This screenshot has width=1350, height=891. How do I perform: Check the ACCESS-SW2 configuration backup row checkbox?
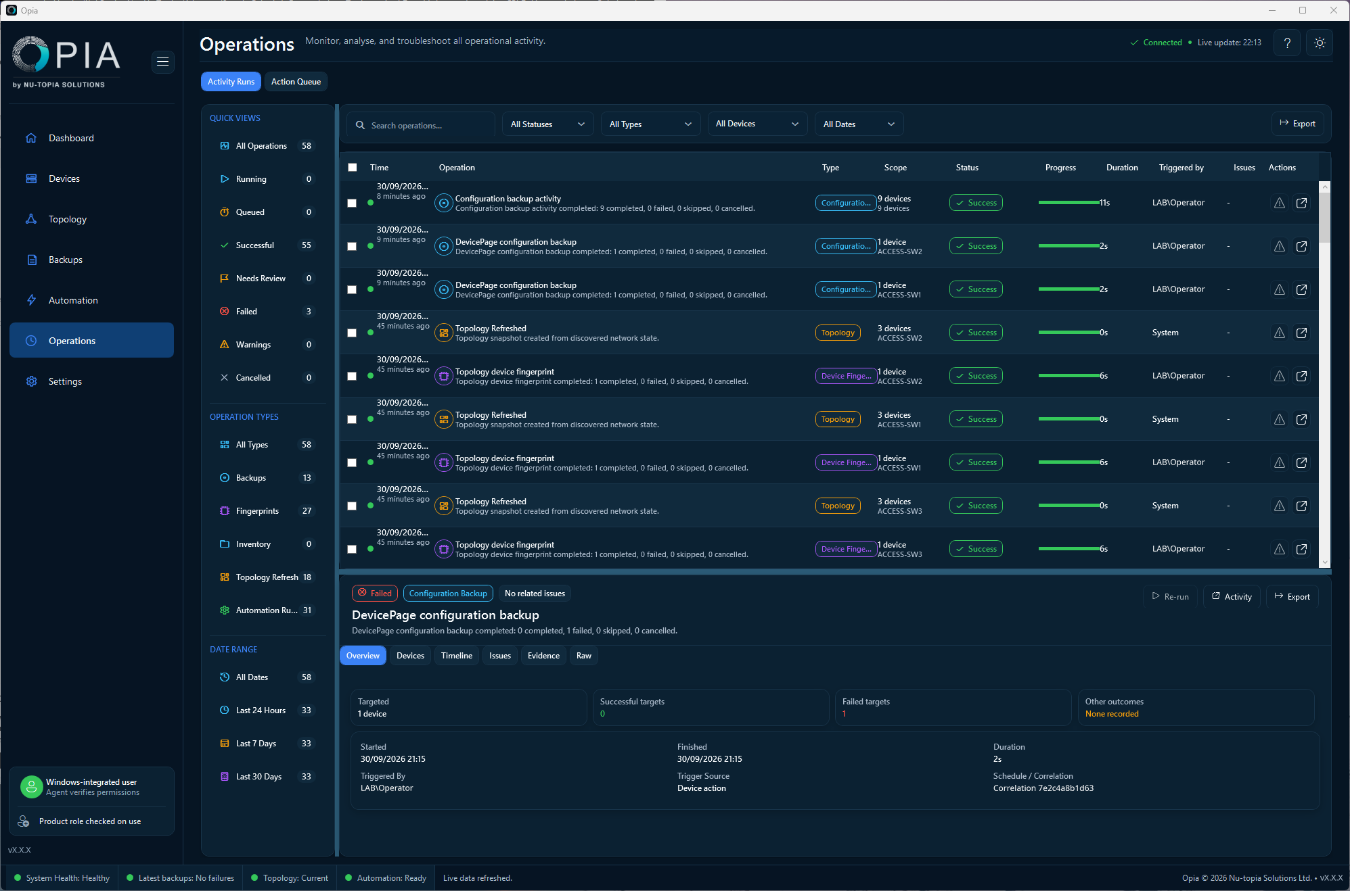(352, 246)
